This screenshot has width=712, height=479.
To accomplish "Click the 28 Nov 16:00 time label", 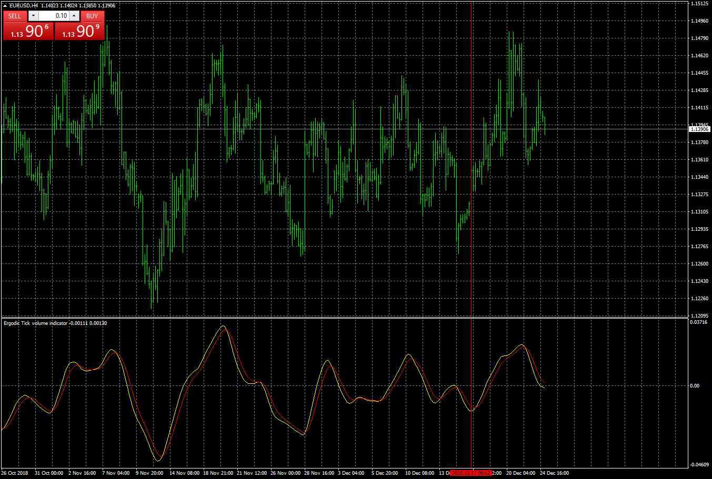I will click(319, 473).
